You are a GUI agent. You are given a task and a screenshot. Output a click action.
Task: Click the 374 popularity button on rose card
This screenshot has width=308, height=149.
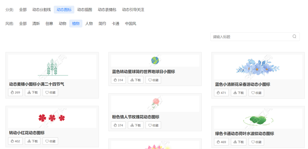118,125
